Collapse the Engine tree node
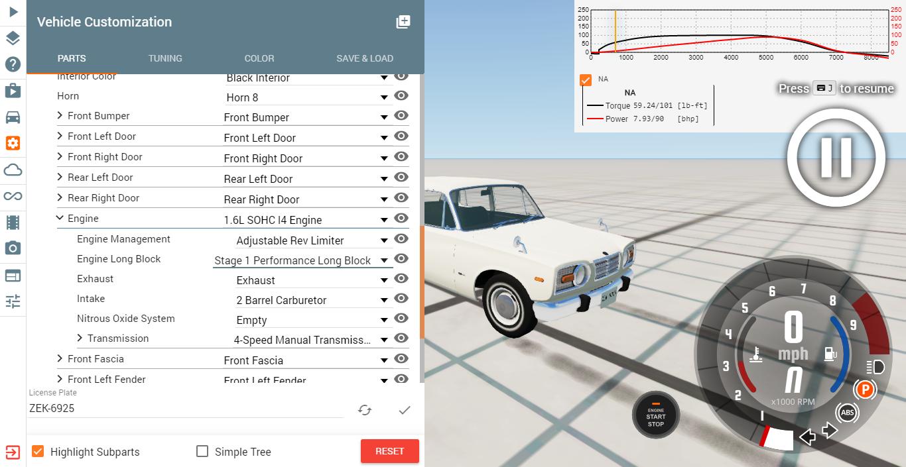Viewport: 906px width, 467px height. 60,218
